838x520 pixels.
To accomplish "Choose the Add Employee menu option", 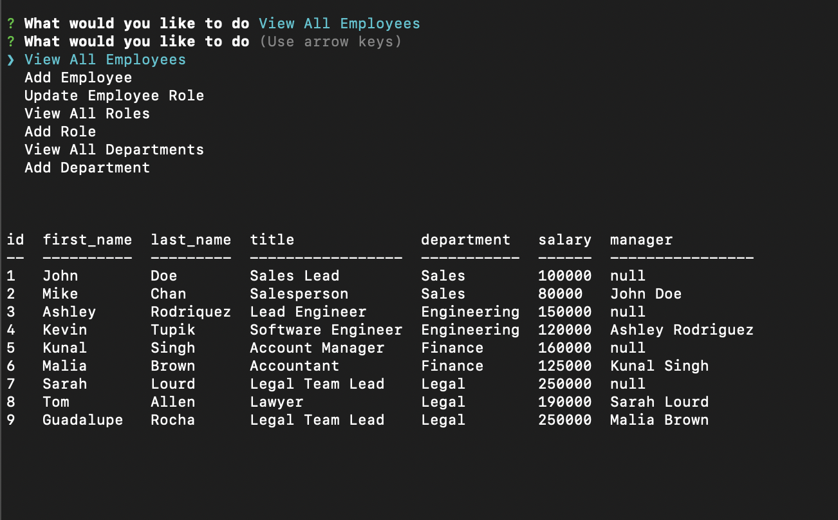I will pyautogui.click(x=78, y=78).
